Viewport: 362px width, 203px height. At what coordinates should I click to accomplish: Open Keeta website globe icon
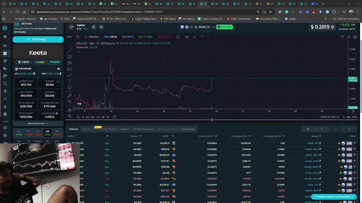[187, 27]
